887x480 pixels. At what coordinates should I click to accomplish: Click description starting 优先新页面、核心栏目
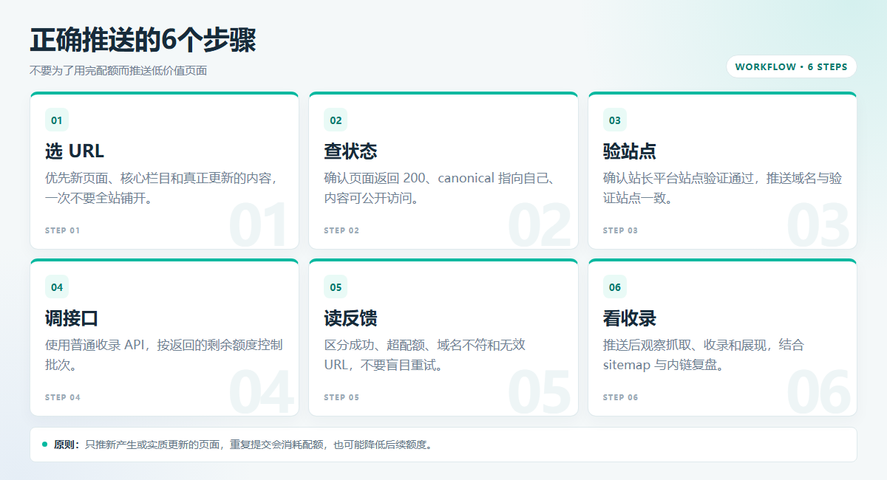[x=161, y=188]
